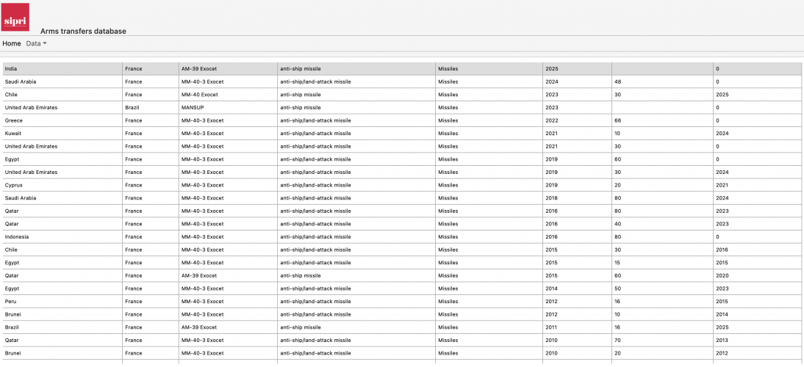
Task: Click the 2012 delivery year in last Brunei row
Action: tap(757, 353)
